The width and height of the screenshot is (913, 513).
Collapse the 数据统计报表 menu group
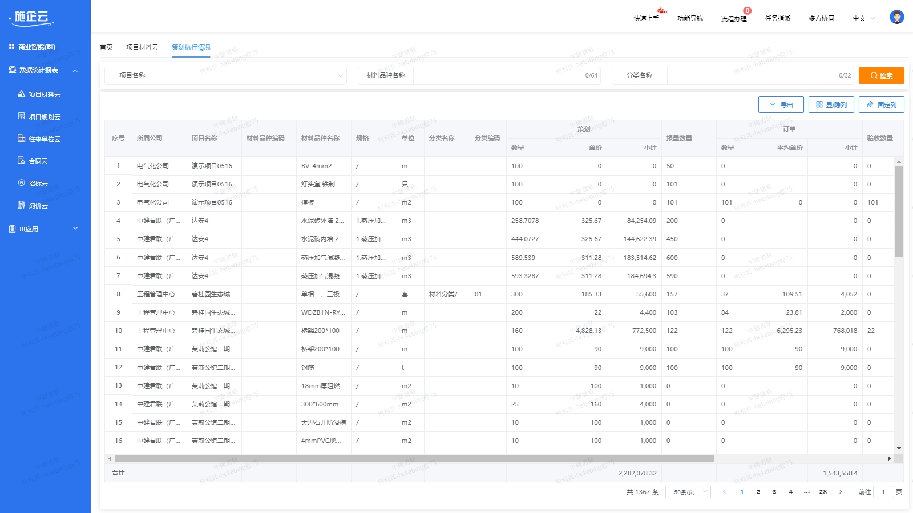point(75,70)
